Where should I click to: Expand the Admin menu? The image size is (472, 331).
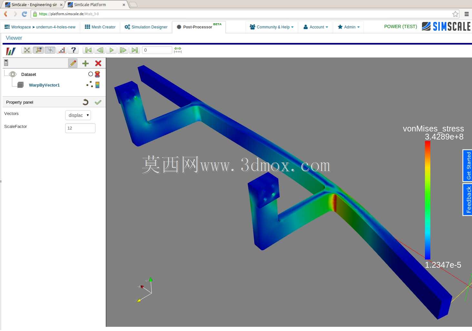[x=348, y=27]
